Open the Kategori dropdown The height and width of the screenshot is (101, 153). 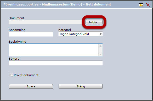click(x=81, y=34)
